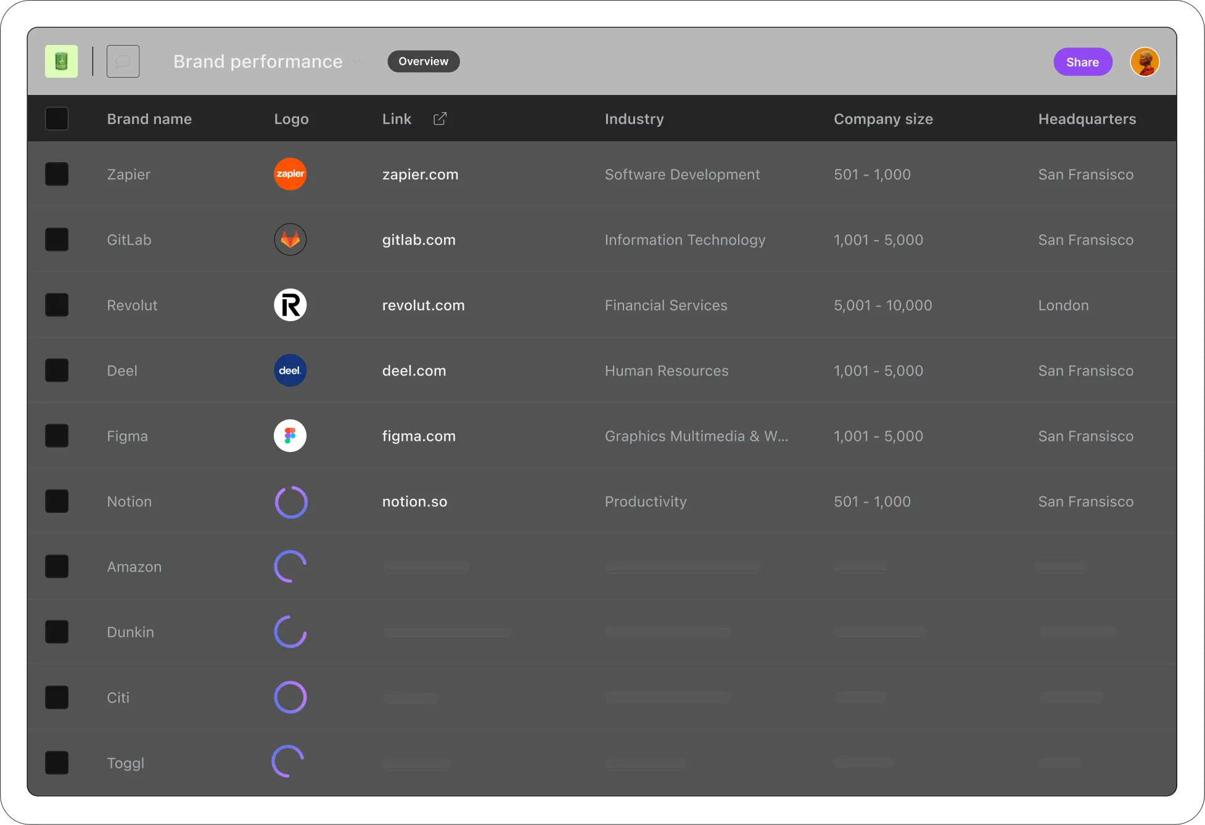Click the Graphics Multimedia & W... cell

(x=696, y=436)
